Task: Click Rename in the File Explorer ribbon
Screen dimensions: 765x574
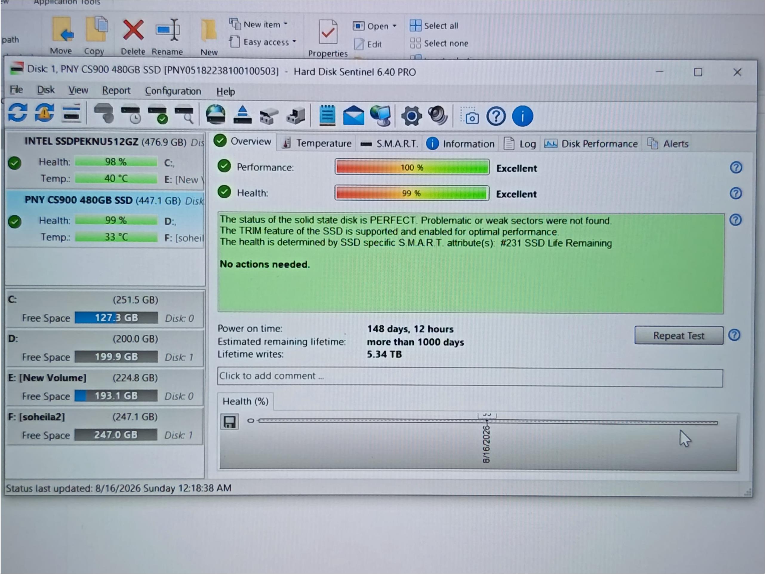Action: click(x=167, y=37)
